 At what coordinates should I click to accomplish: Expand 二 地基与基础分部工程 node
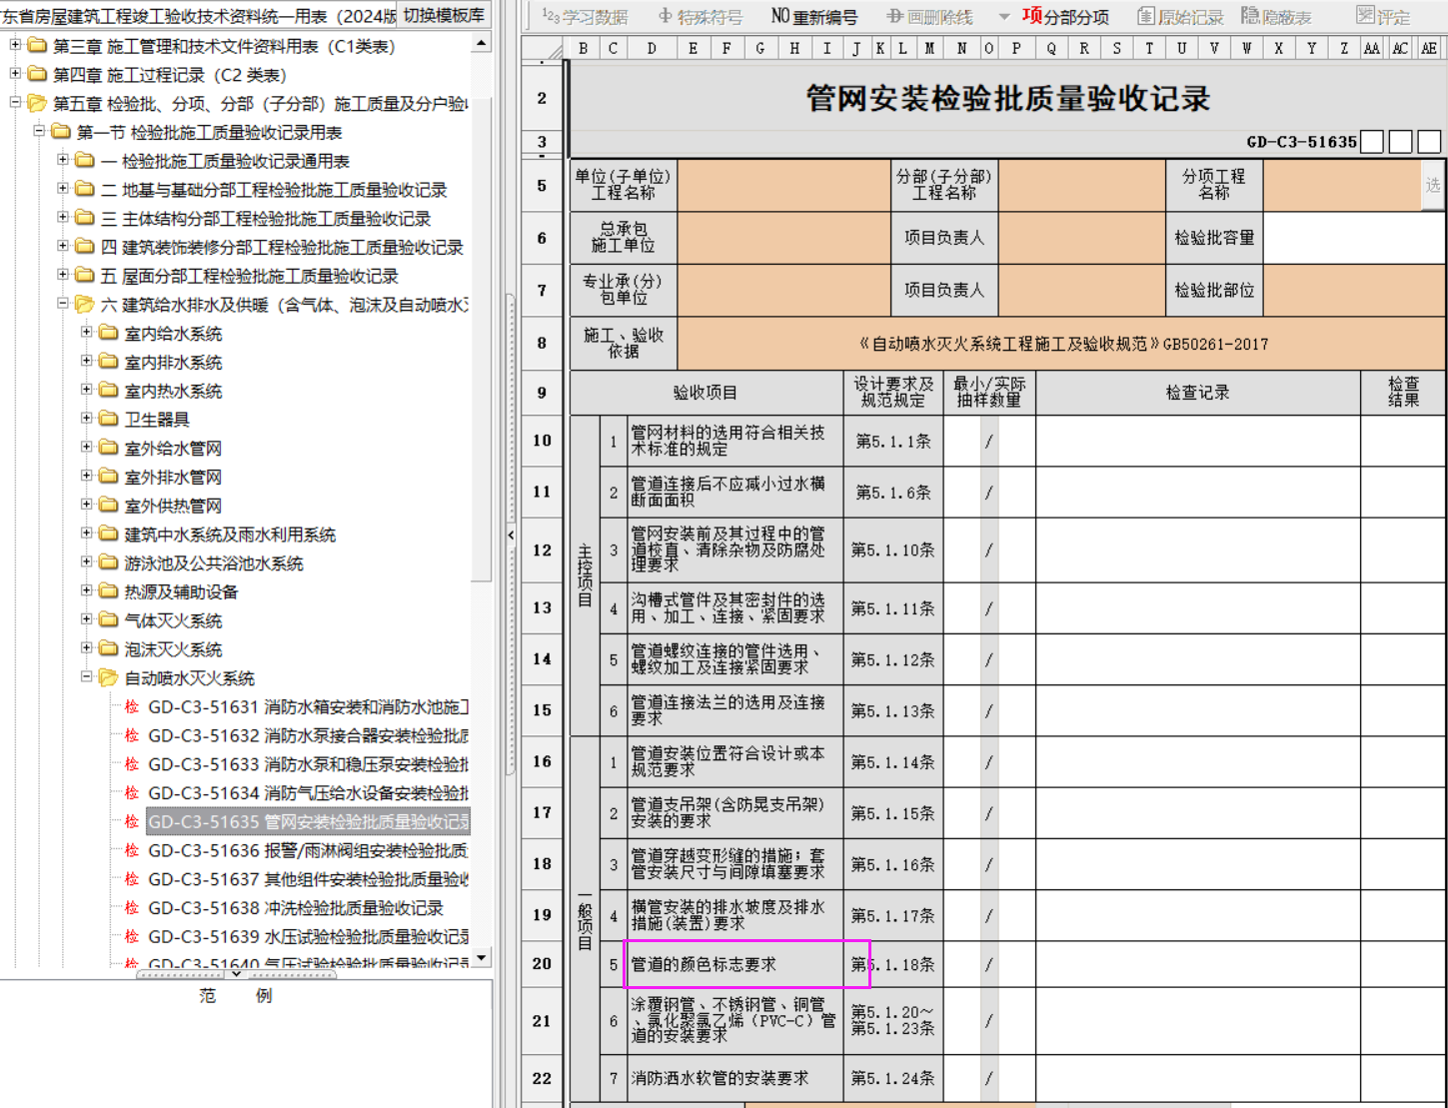point(63,189)
